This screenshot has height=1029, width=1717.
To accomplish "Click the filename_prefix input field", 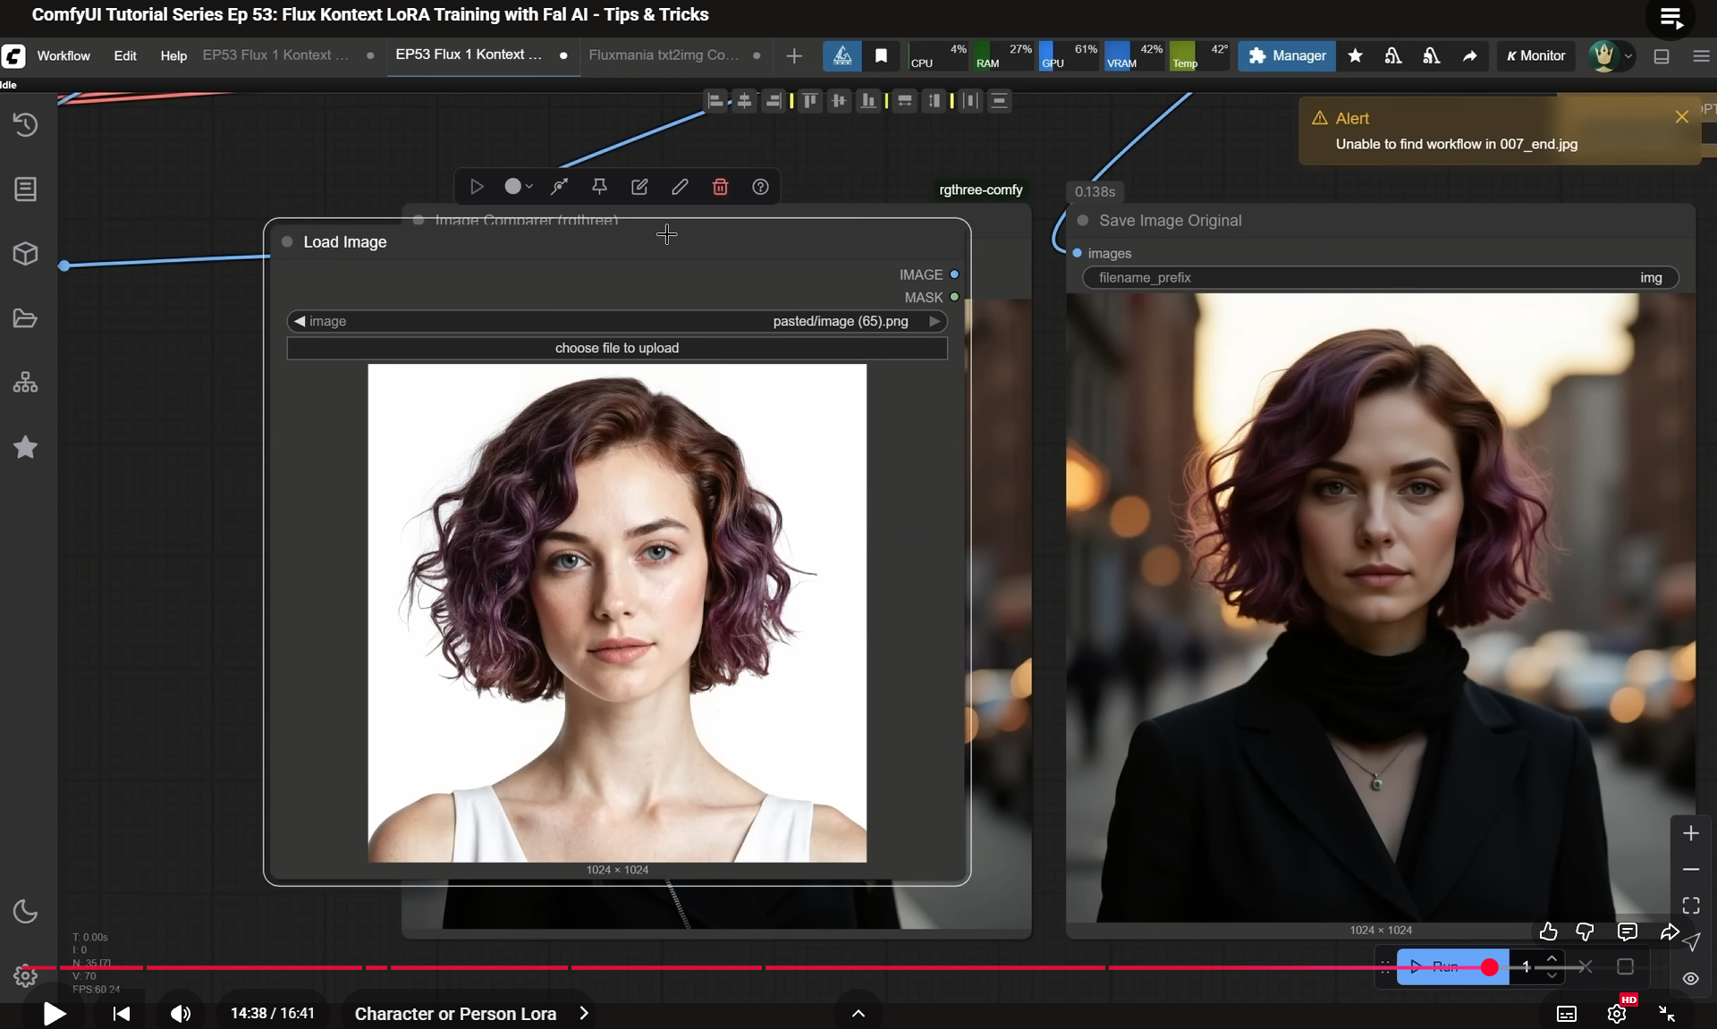I will 1380,278.
